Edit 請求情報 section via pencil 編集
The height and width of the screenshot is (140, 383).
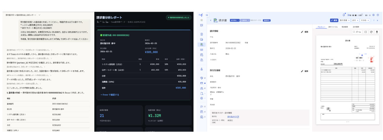click(305, 32)
